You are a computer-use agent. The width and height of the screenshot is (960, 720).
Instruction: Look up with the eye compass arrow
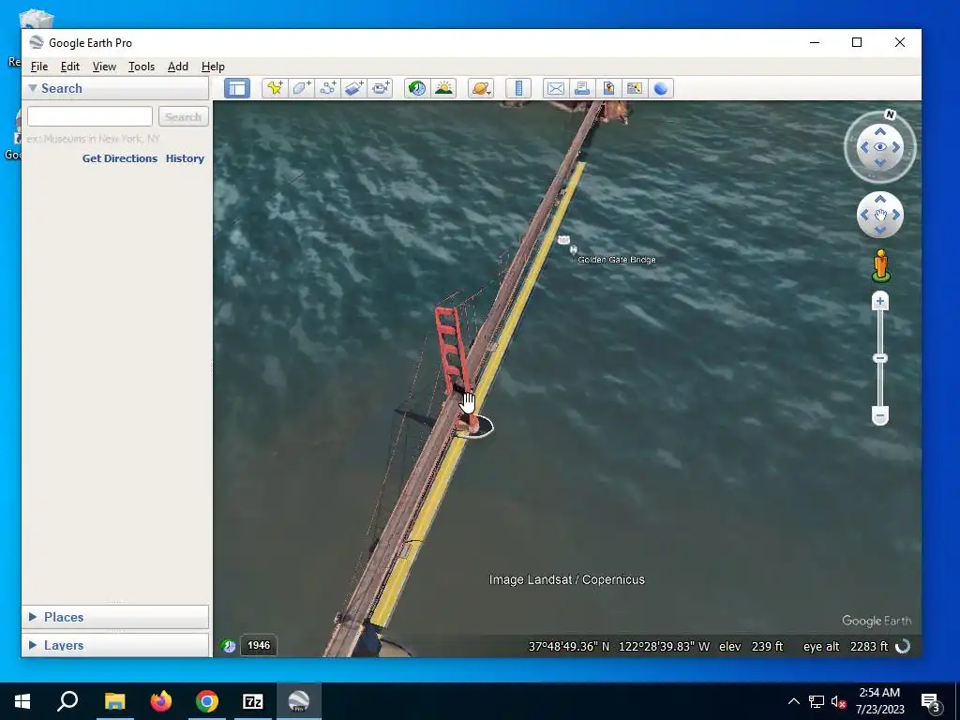[879, 131]
